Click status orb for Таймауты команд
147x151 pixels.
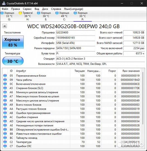tap(5, 138)
